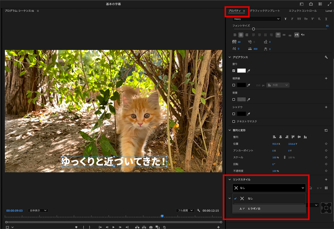Screen dimensions: 334x229
Task: Switch to プロパティ tab
Action: coord(234,11)
